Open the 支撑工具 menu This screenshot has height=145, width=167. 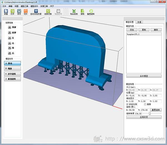point(44,6)
